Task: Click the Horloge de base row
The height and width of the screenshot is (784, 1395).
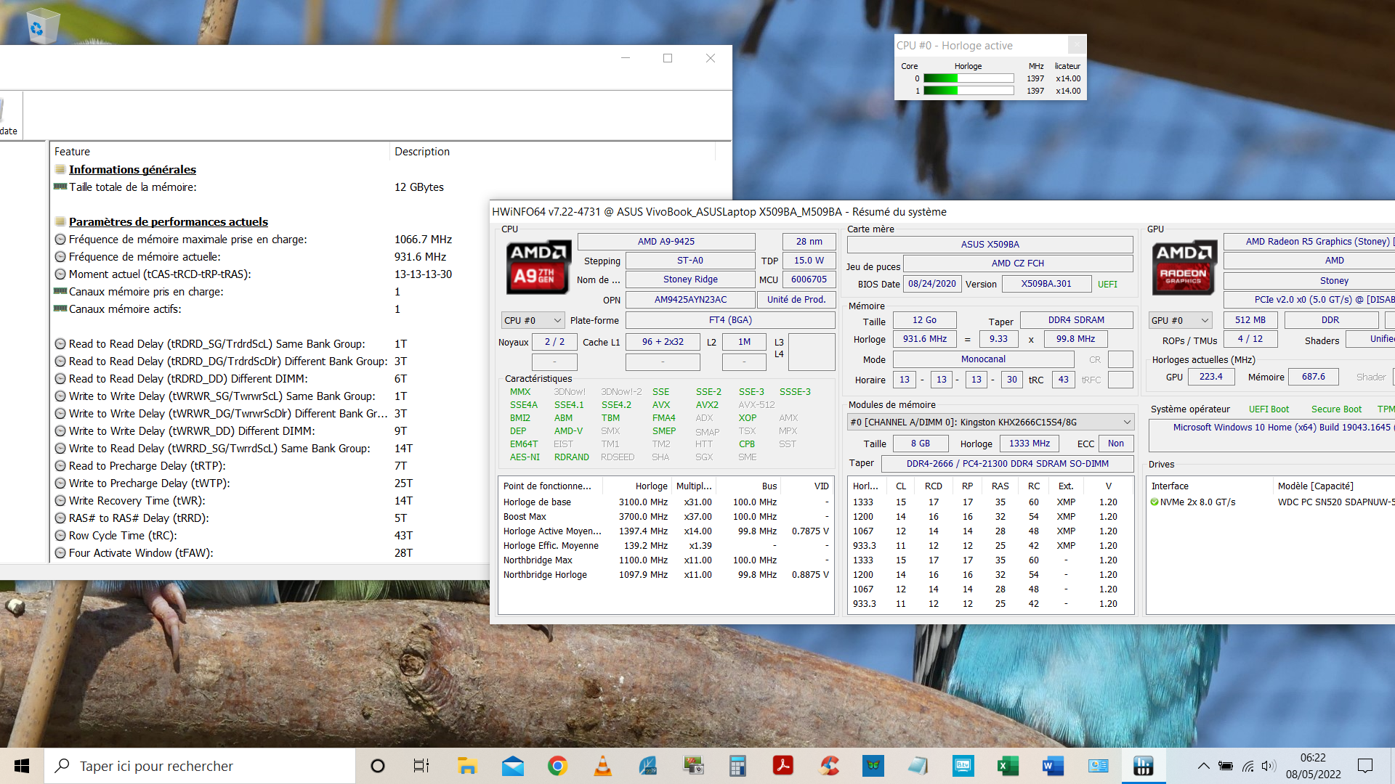Action: (x=666, y=502)
